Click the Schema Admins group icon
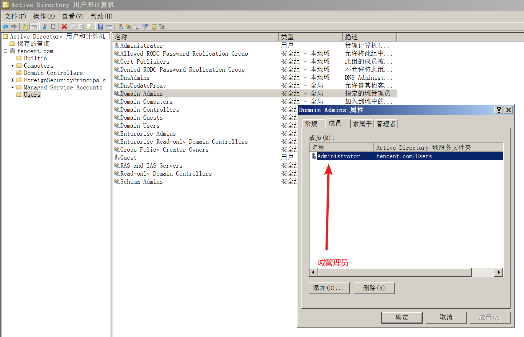Viewport: 524px width, 337px height. [117, 181]
